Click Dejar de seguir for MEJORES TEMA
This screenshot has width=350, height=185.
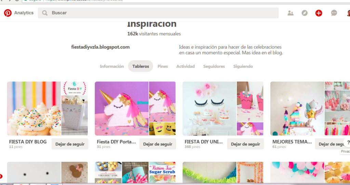pos(332,144)
